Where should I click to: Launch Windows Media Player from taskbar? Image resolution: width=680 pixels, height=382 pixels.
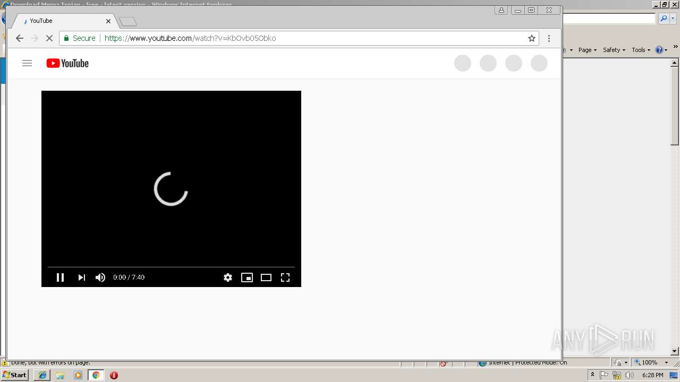pyautogui.click(x=78, y=375)
